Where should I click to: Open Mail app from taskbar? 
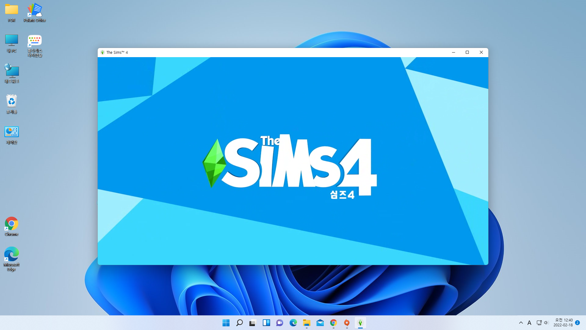320,323
